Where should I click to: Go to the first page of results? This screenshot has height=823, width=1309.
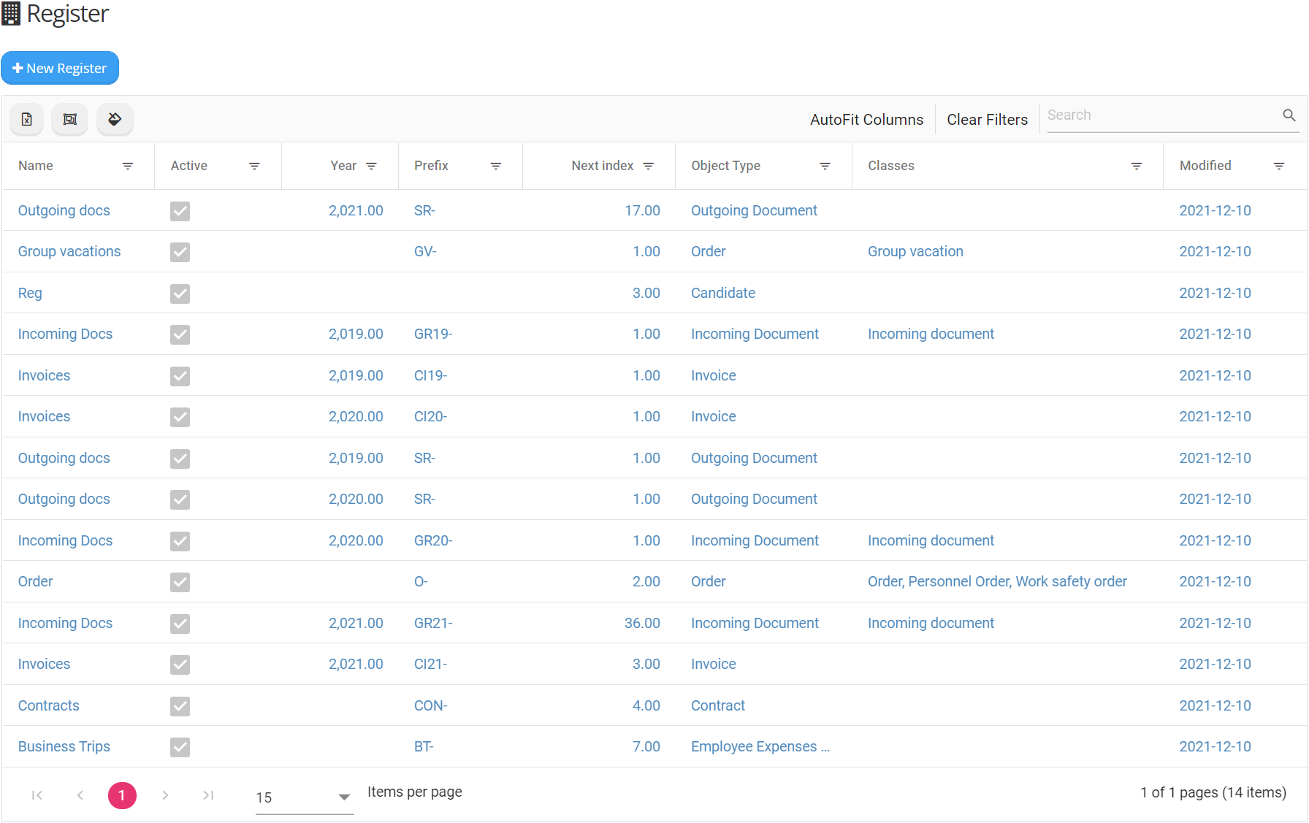pyautogui.click(x=37, y=795)
